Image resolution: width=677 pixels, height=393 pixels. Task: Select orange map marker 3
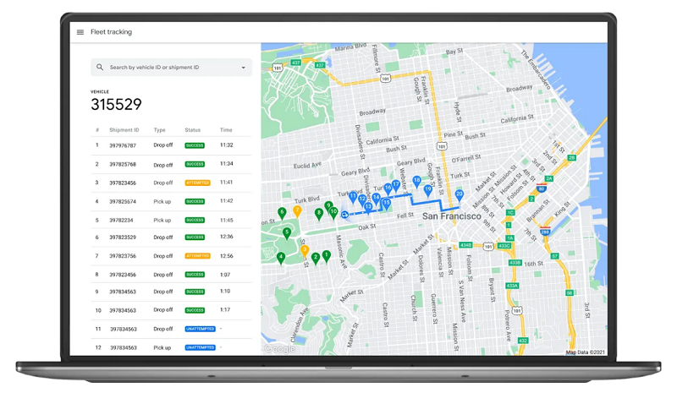[305, 252]
